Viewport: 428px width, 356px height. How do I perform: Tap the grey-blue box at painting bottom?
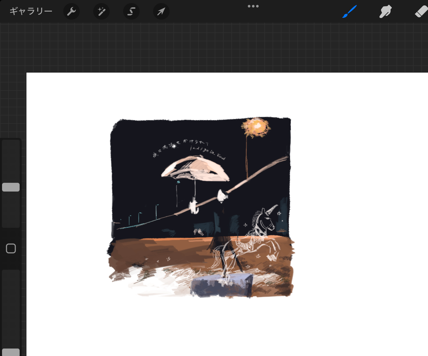(222, 286)
